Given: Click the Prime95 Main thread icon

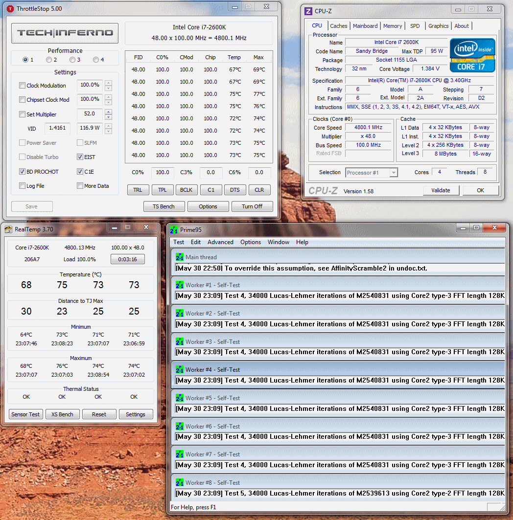Looking at the screenshot, I should click(180, 257).
